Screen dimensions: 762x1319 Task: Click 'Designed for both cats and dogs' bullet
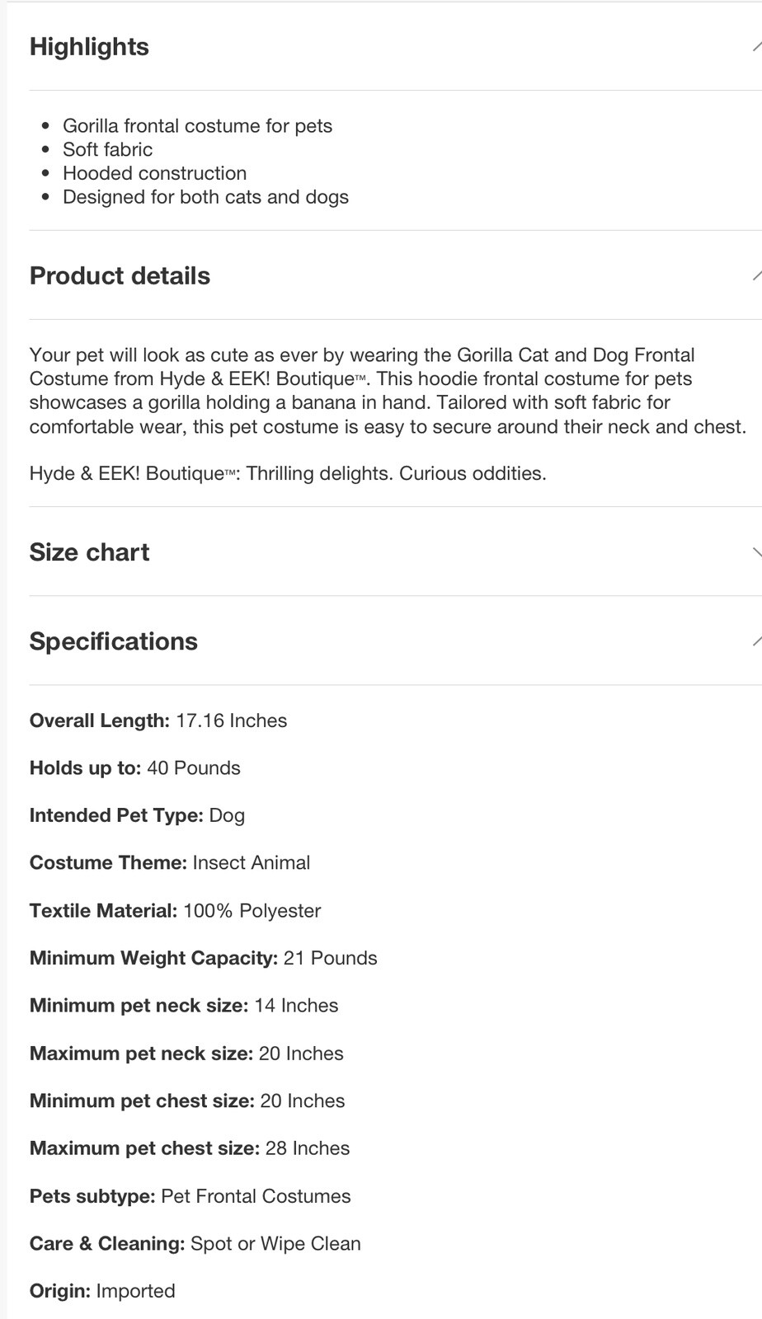tap(205, 197)
